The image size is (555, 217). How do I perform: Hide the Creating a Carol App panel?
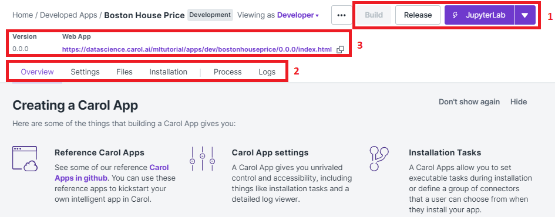click(519, 102)
